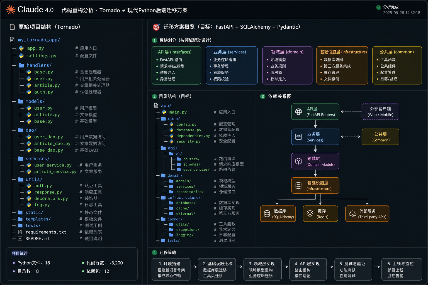Open step 3. 领域层实现 card
428x285 pixels.
pos(263,269)
